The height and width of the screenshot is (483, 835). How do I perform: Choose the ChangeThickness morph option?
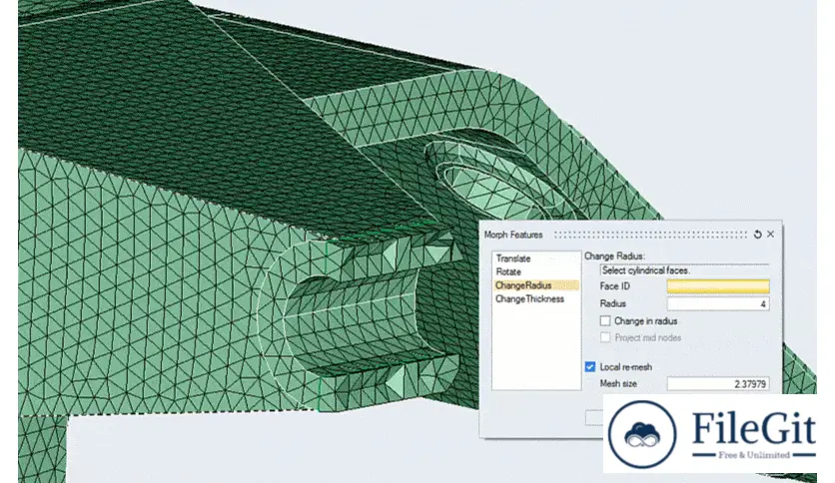point(529,299)
